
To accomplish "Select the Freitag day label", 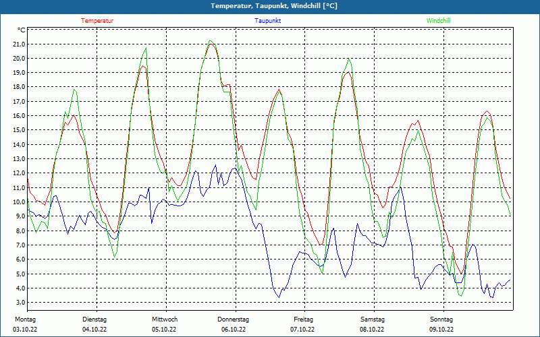I will pyautogui.click(x=303, y=319).
